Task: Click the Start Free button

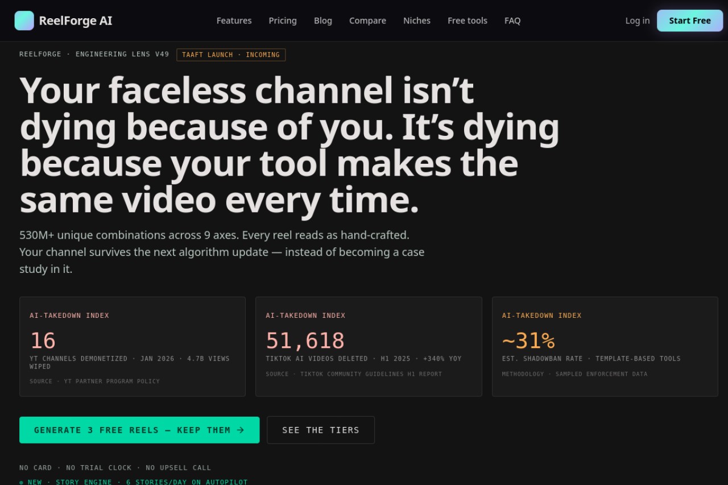Action: [690, 20]
